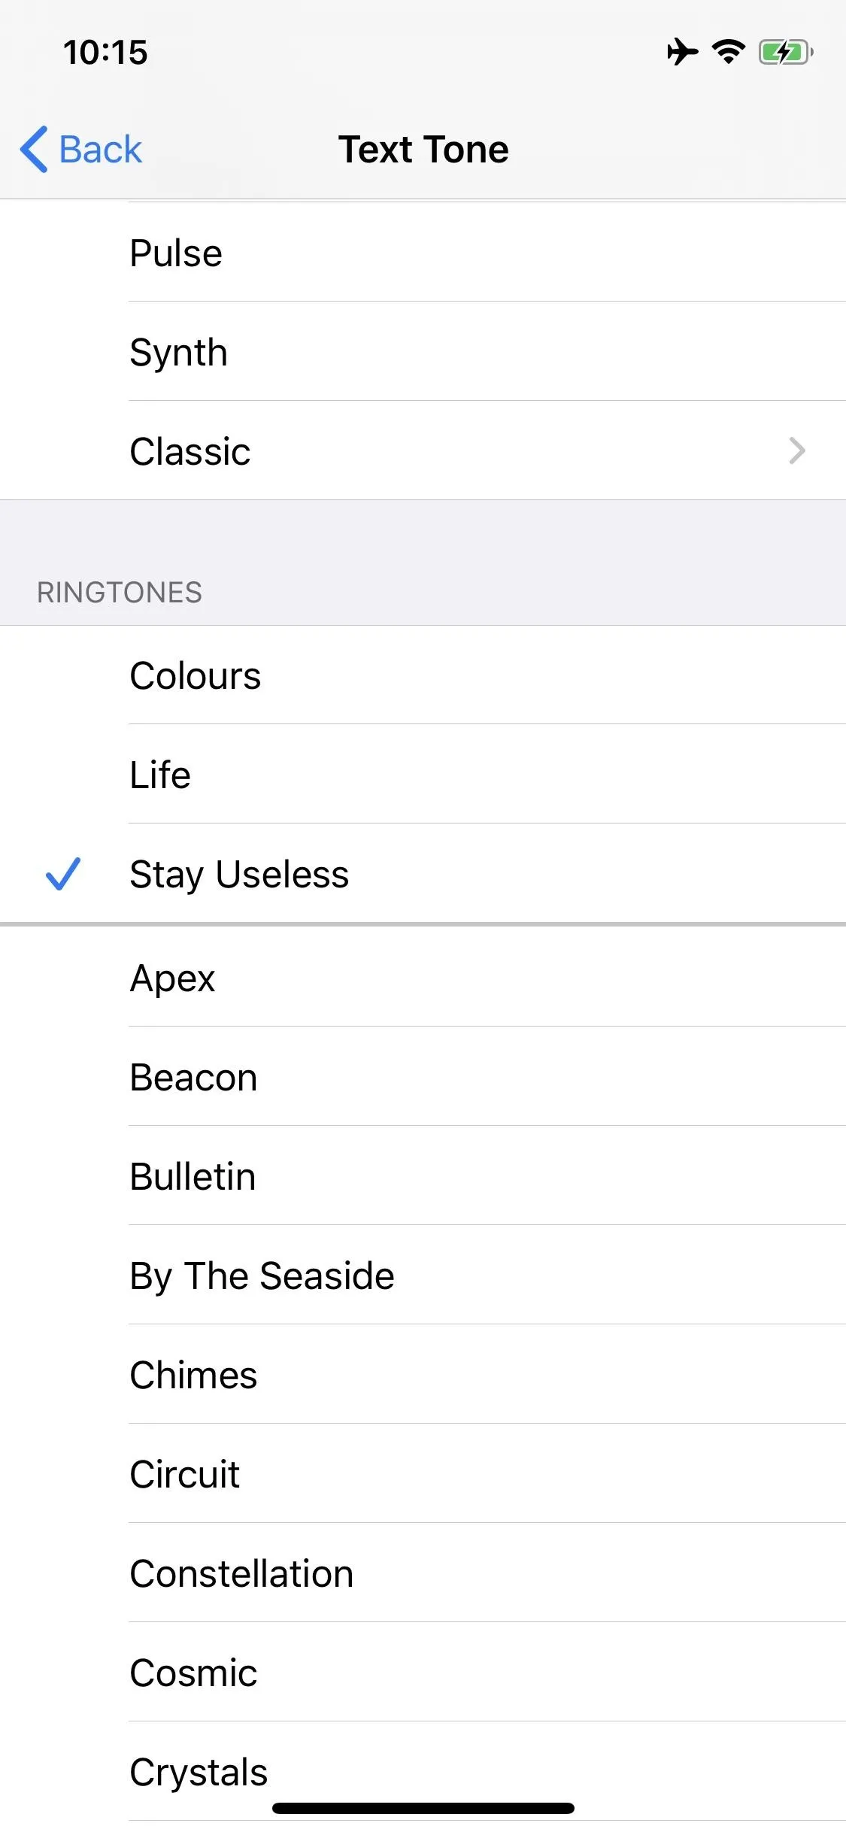This screenshot has height=1832, width=846.
Task: Pick the Apex ringtone
Action: point(423,978)
